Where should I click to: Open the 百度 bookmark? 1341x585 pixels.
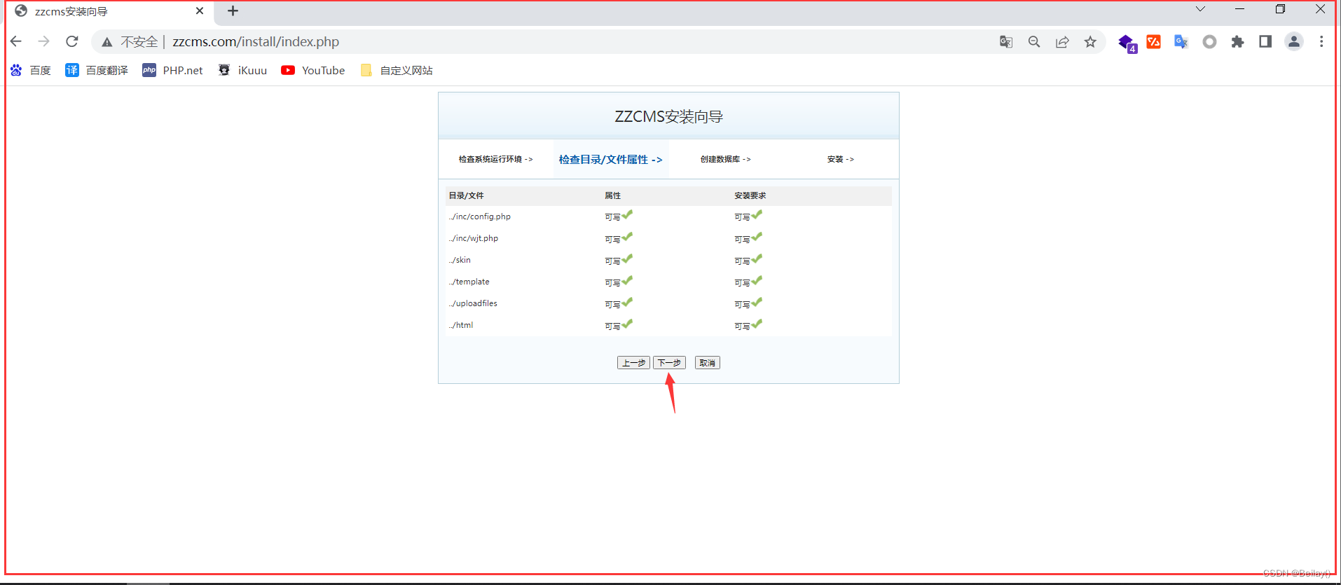point(30,70)
